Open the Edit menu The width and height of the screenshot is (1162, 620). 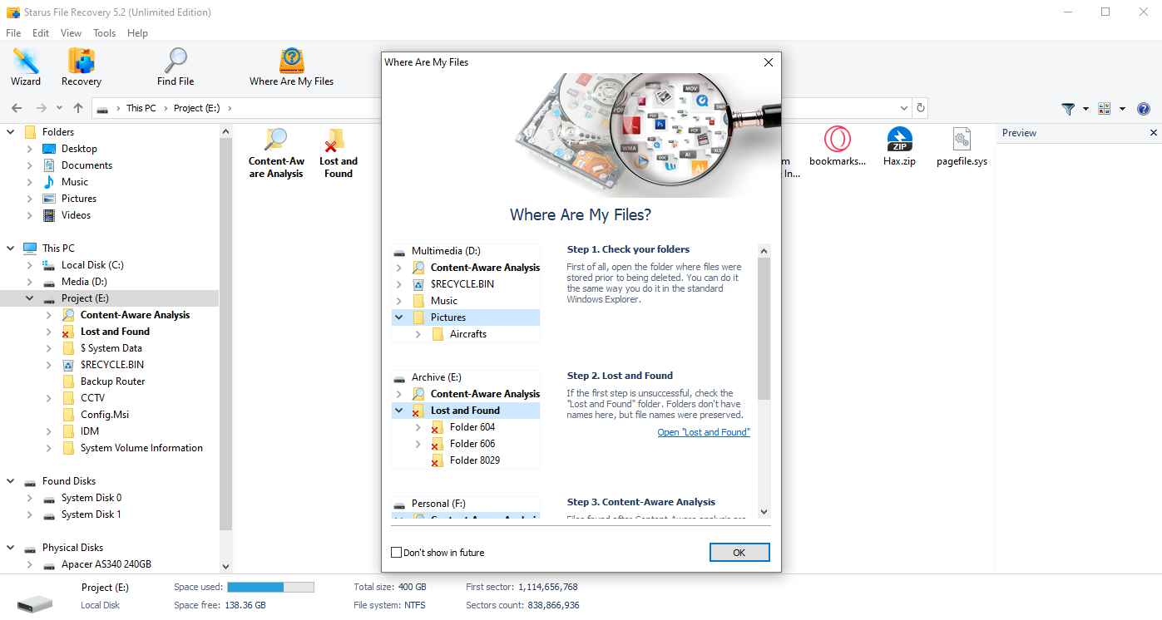coord(41,33)
